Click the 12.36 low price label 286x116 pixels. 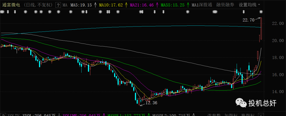coord(151,103)
